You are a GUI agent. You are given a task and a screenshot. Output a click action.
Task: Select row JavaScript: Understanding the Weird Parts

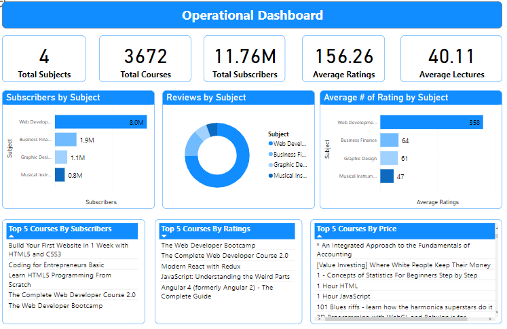point(227,277)
